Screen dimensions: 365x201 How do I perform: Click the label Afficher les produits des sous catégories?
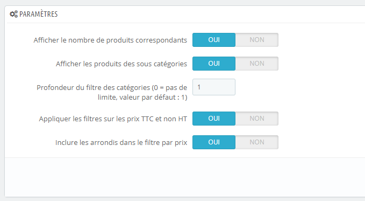pos(121,64)
